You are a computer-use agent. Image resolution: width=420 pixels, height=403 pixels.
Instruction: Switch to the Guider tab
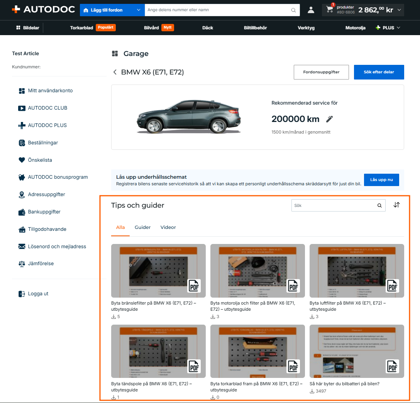(x=142, y=227)
